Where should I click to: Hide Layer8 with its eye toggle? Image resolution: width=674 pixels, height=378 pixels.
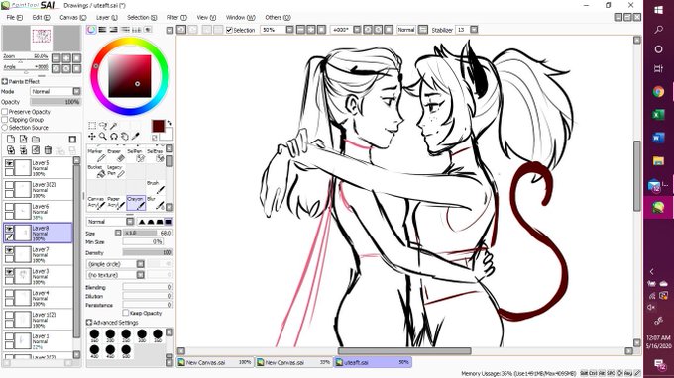coord(9,229)
